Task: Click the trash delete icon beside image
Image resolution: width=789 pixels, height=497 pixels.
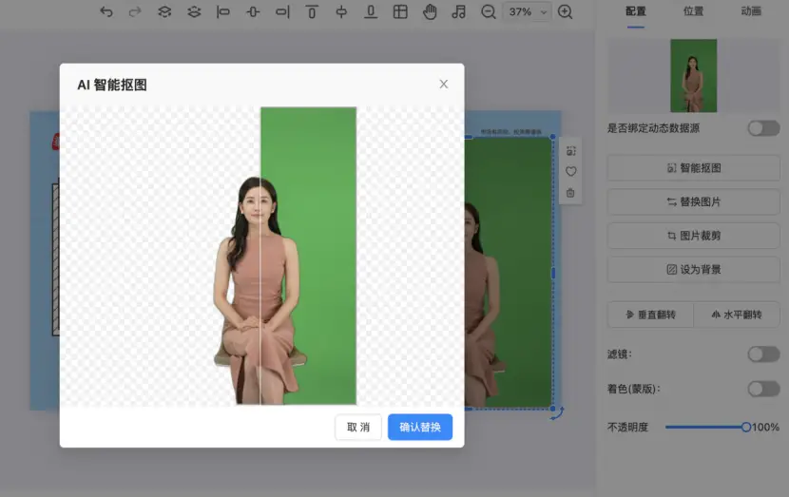Action: [x=570, y=193]
